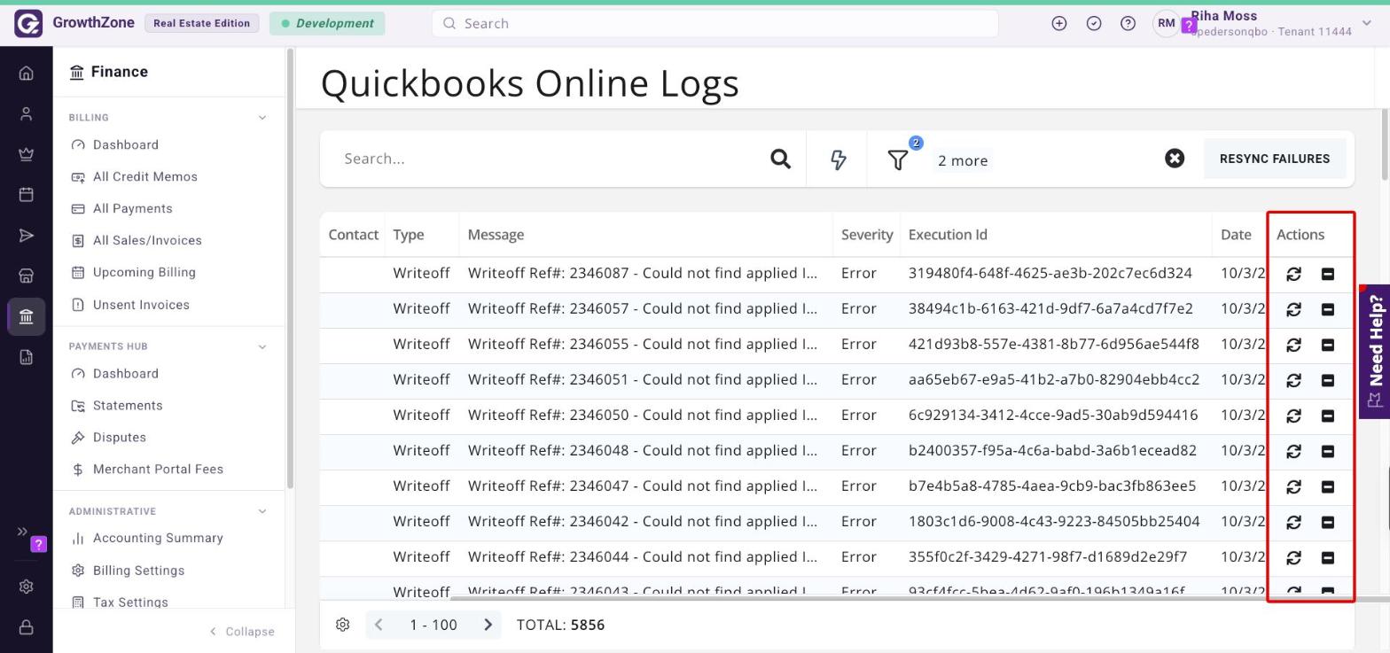The width and height of the screenshot is (1390, 653).
Task: Resync the Writeoff Ref# 2346050 log entry
Action: 1293,416
